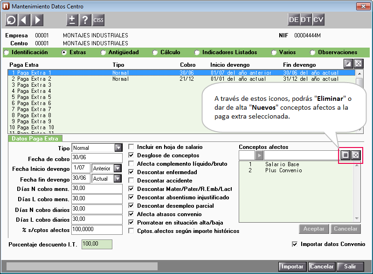The image size is (373, 274).
Task: Click the Salir button
Action: pos(350,267)
